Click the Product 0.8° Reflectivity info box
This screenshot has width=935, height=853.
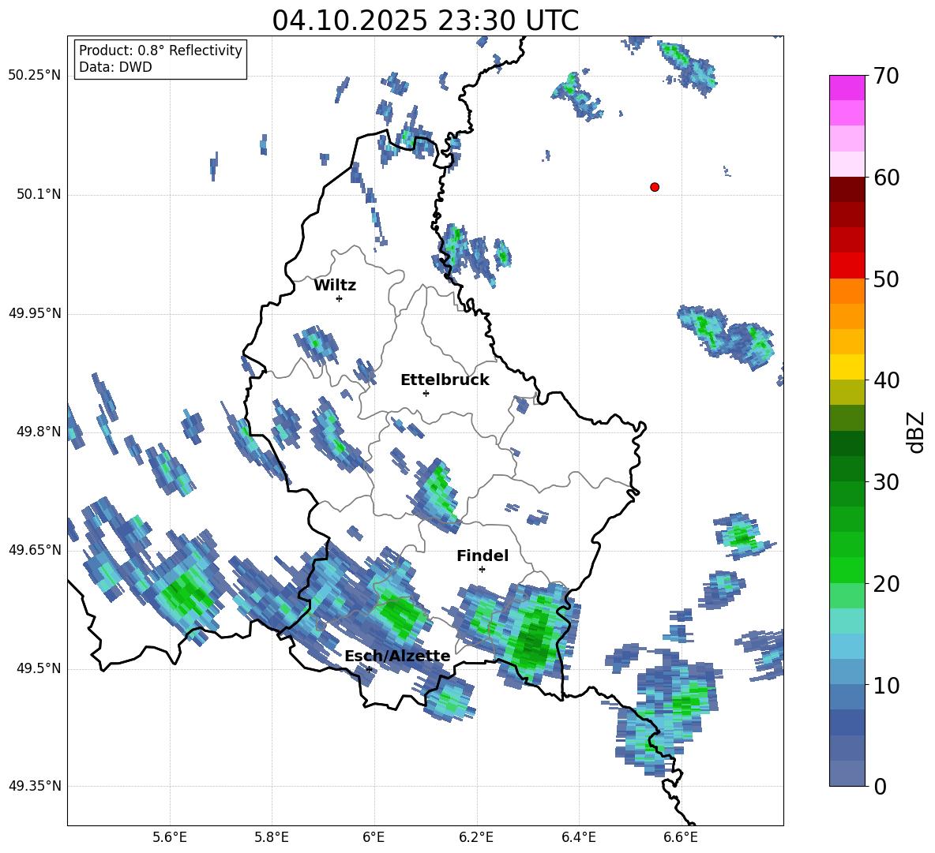(x=160, y=59)
